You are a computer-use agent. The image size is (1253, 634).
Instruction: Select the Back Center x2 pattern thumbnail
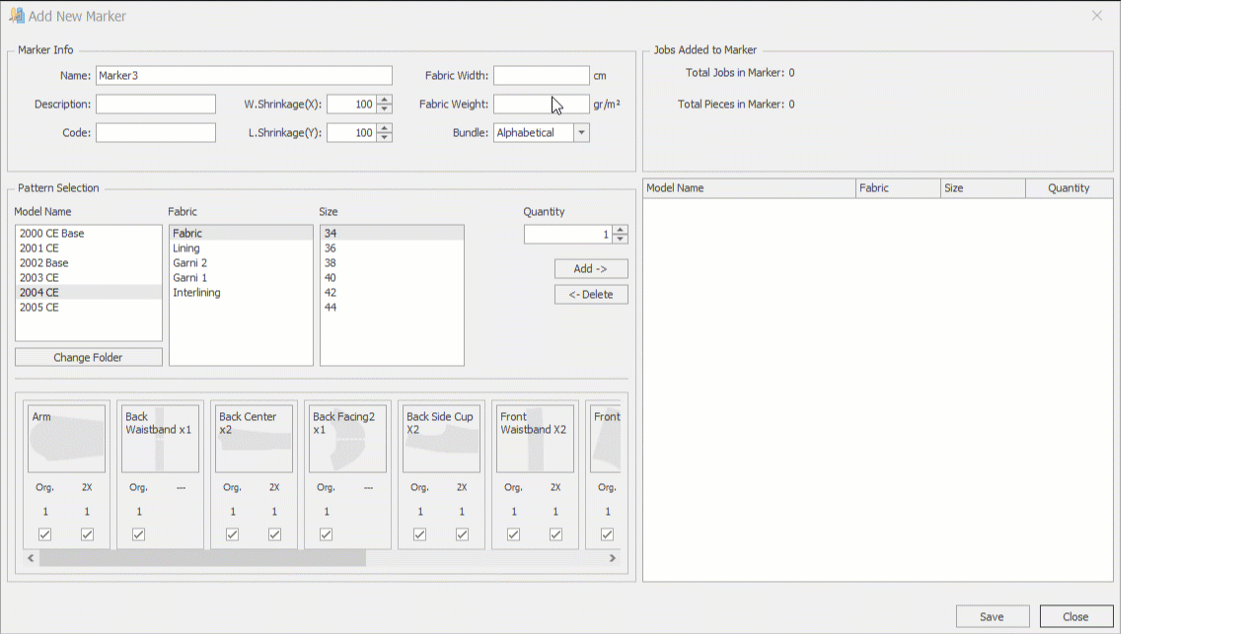(254, 439)
